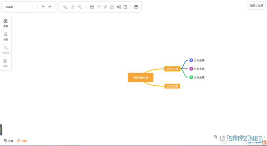Collapse the upper 分支主题 branch using its minus circle
The width and height of the screenshot is (267, 146).
163,68
